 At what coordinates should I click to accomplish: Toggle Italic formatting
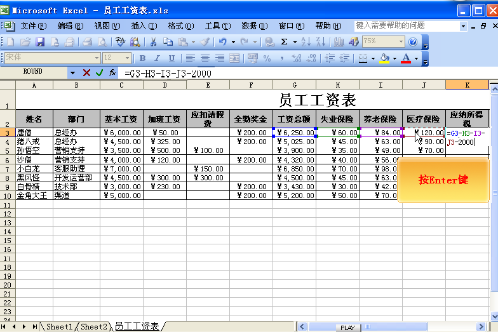click(157, 58)
